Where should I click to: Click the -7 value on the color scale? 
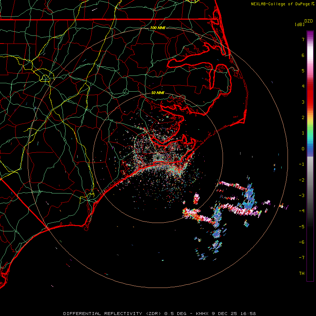(x=302, y=258)
